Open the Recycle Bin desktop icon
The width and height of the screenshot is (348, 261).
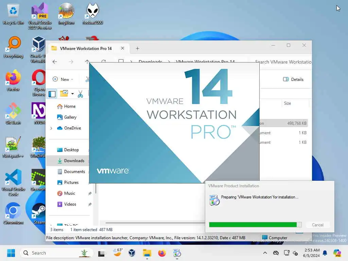point(13,14)
